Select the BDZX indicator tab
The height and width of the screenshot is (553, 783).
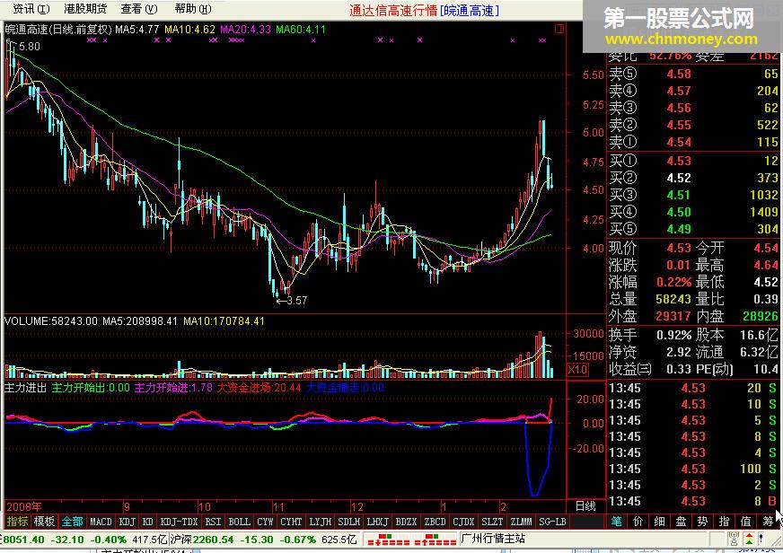pyautogui.click(x=406, y=522)
